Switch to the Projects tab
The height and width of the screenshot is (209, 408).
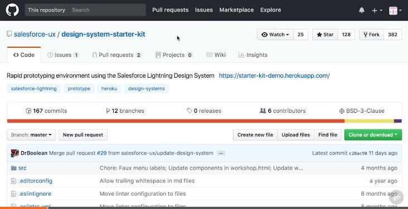(174, 55)
